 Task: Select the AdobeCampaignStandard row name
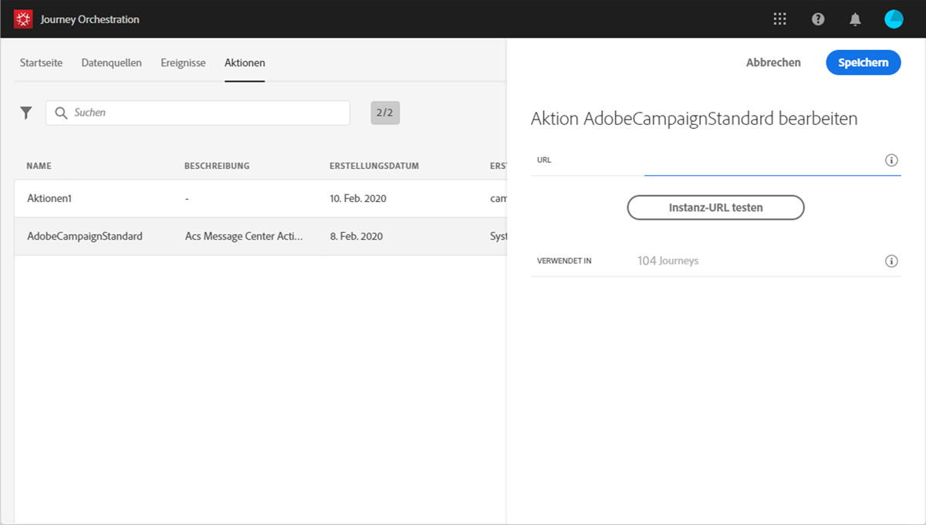tap(85, 236)
